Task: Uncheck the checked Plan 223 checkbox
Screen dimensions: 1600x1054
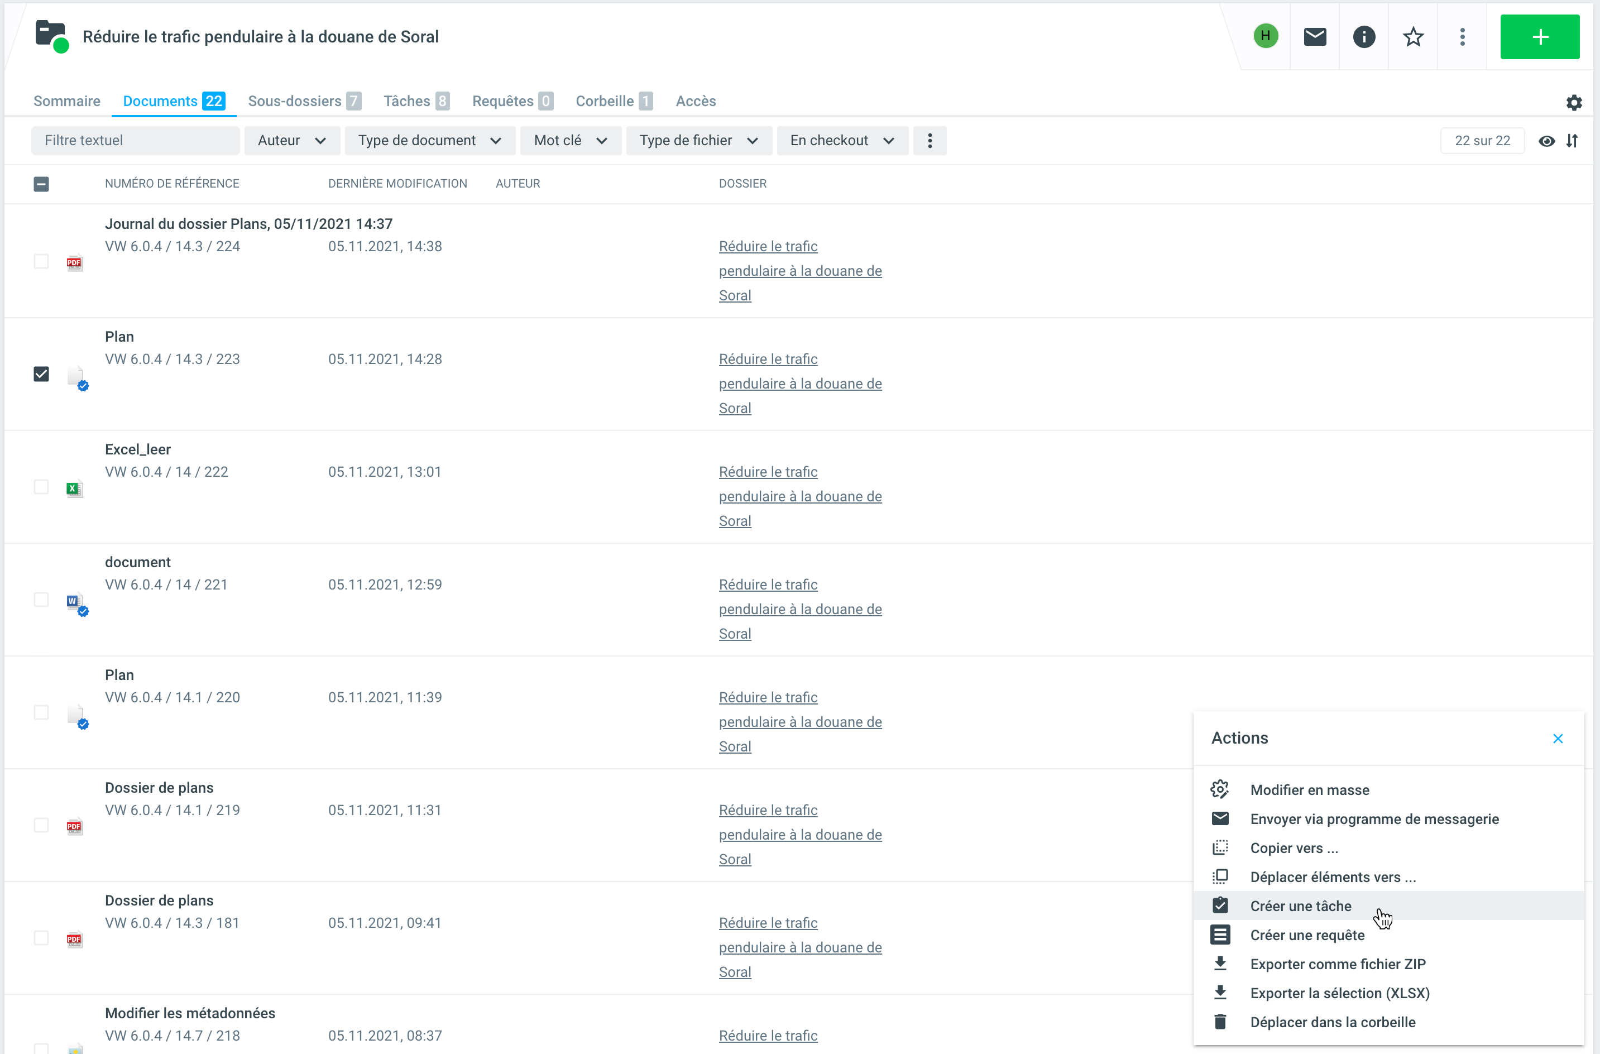Action: point(41,373)
